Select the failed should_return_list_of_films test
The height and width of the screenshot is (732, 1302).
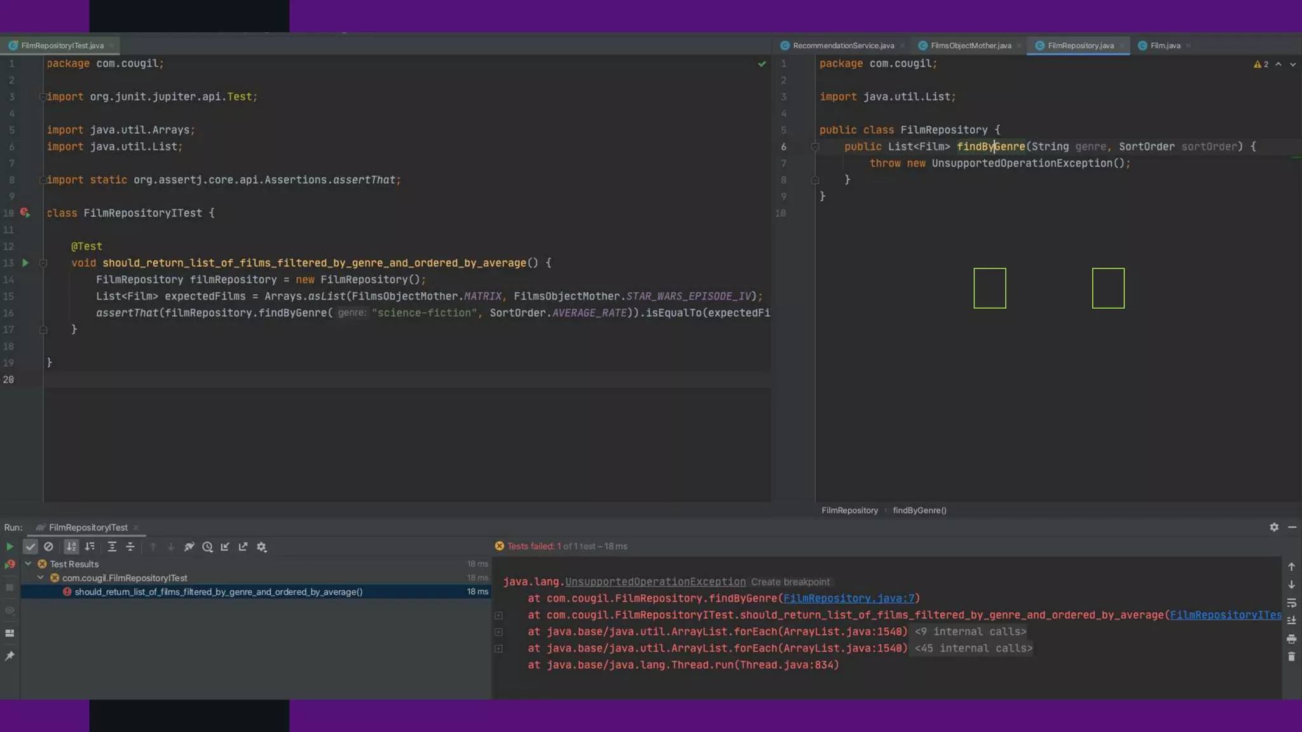218,592
